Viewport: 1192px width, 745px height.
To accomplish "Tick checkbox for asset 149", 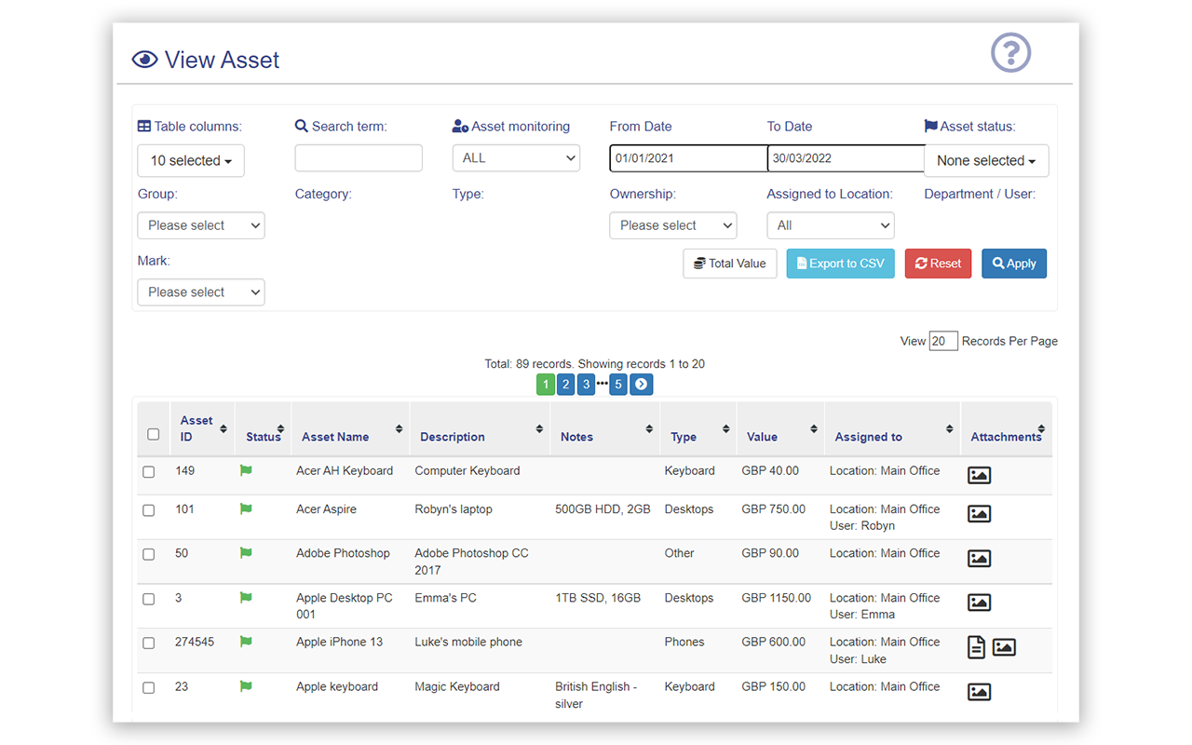I will coord(149,472).
